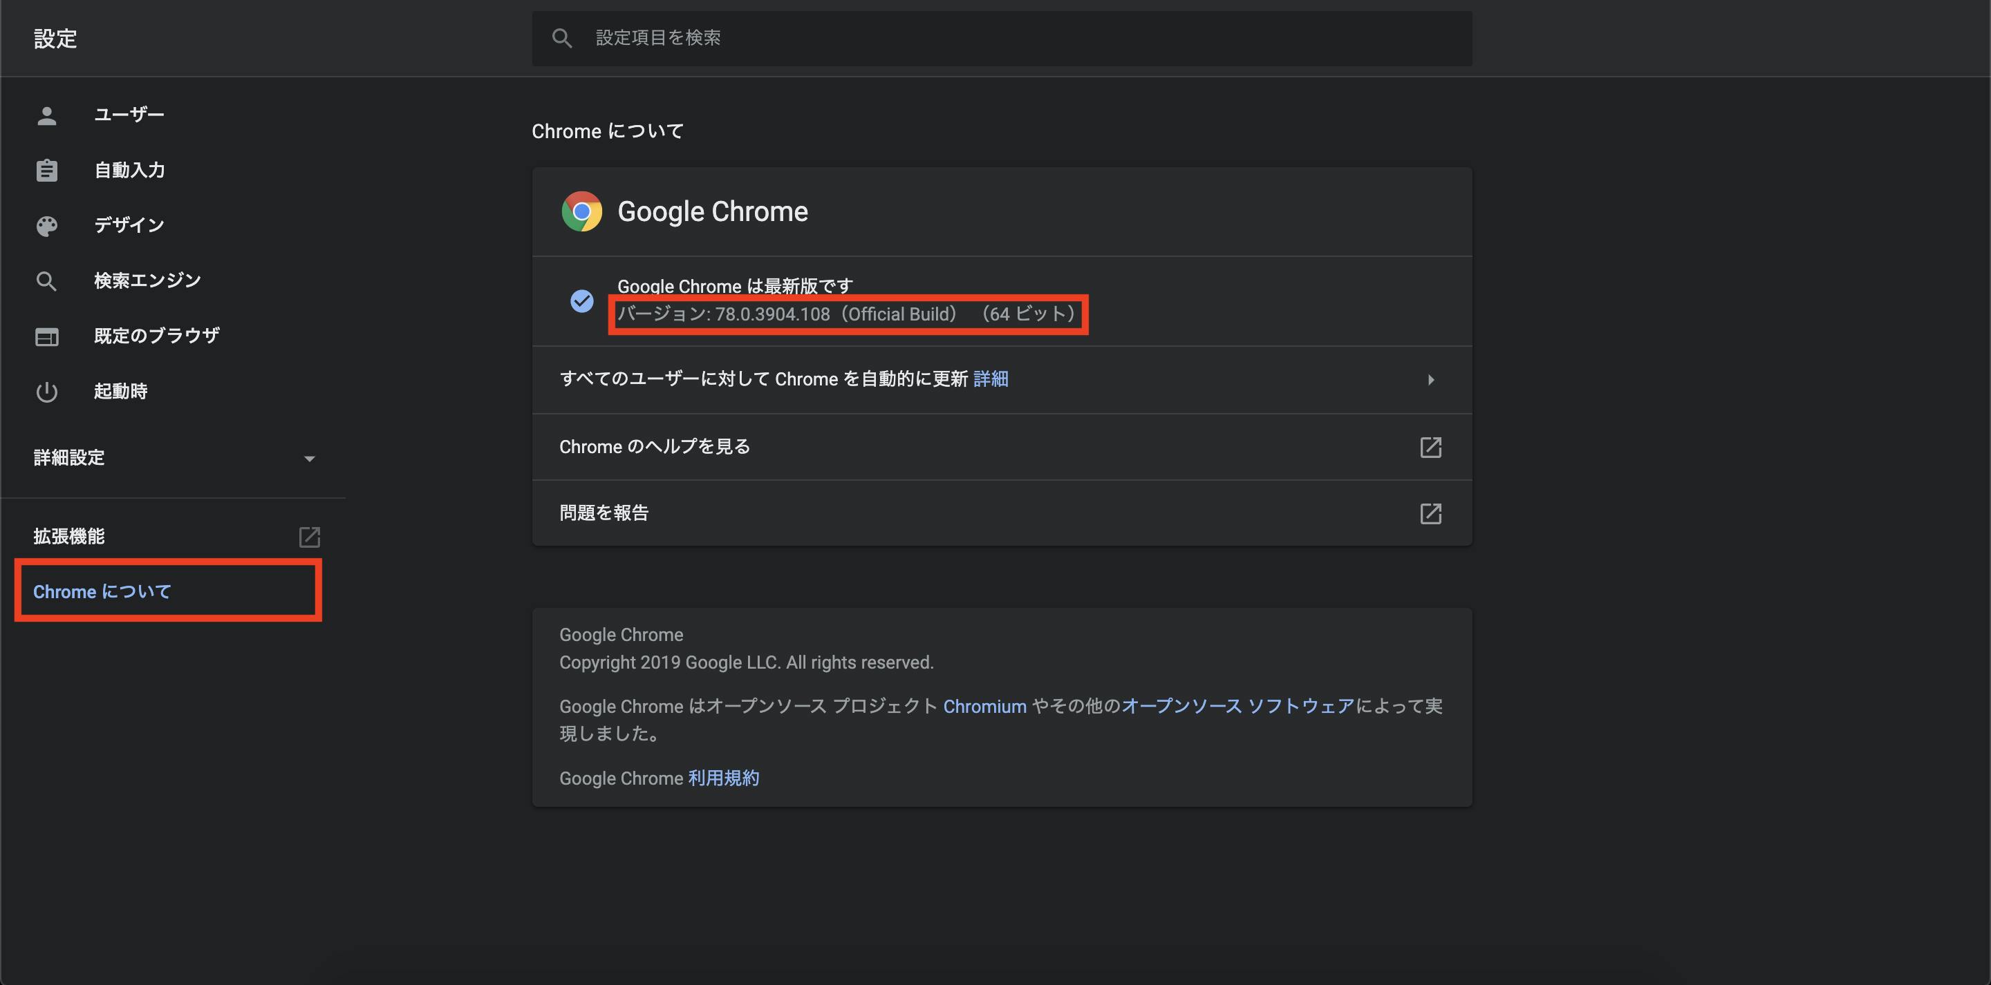Open 自動入力 via its clipboard icon
The height and width of the screenshot is (985, 1991).
46,170
